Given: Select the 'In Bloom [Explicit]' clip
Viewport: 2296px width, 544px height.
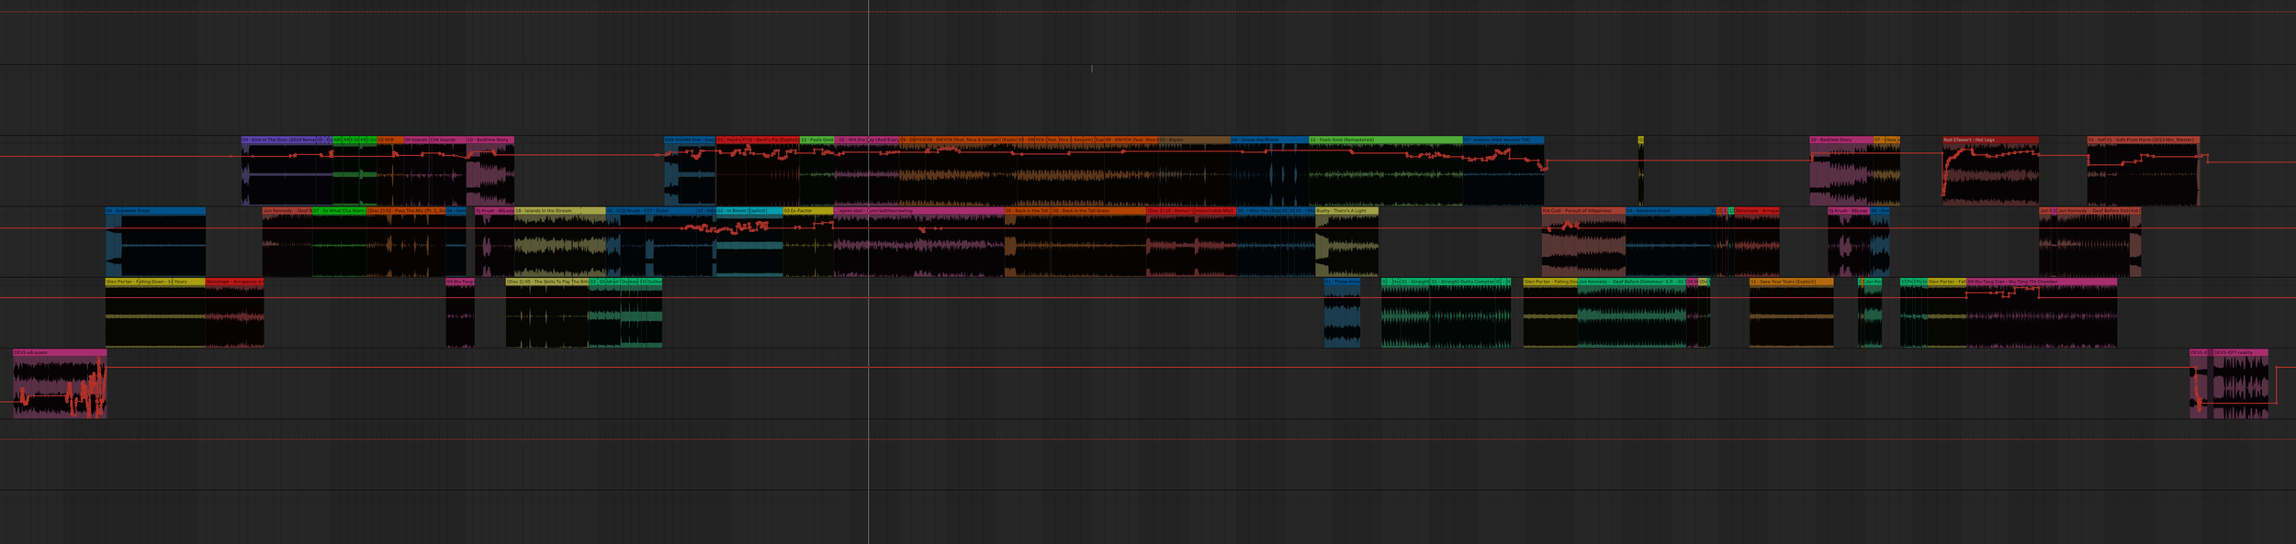Looking at the screenshot, I should 748,242.
